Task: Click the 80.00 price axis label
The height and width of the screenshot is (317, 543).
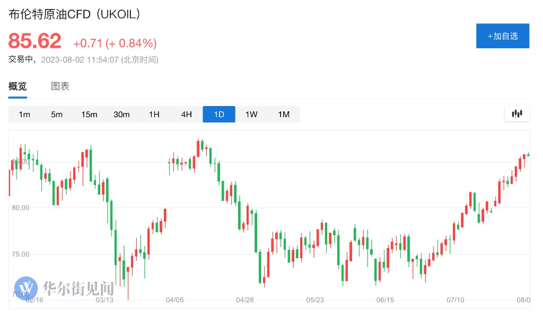Action: coord(21,208)
